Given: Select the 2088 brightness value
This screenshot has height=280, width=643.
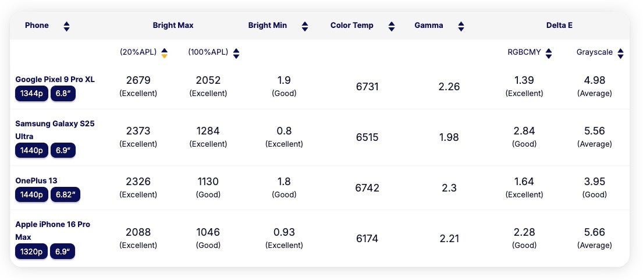Looking at the screenshot, I should click(x=138, y=232).
